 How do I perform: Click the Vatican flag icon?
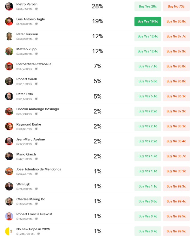coord(9,231)
